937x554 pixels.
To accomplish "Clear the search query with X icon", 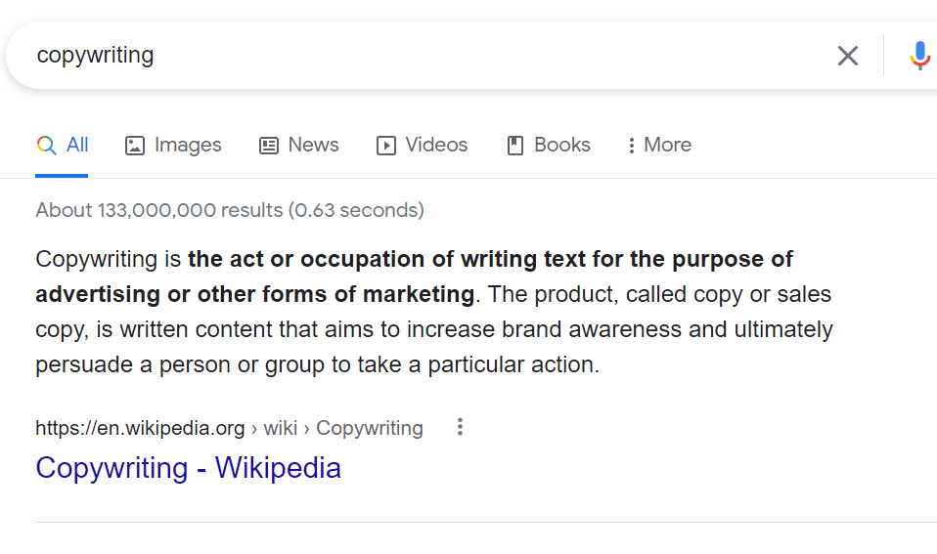I will tap(847, 56).
